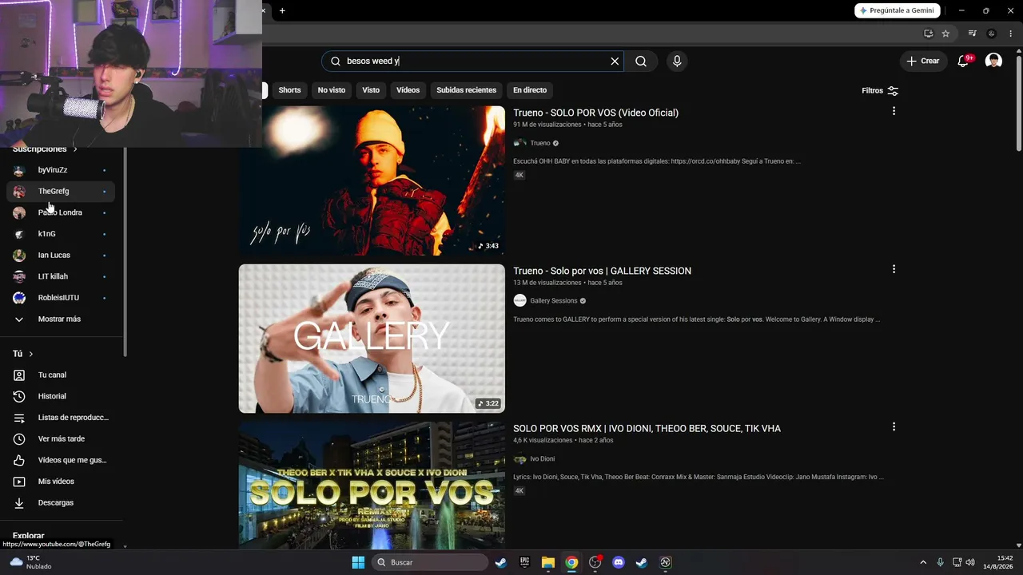Open the Windows Start menu
This screenshot has width=1023, height=575.
[x=358, y=562]
